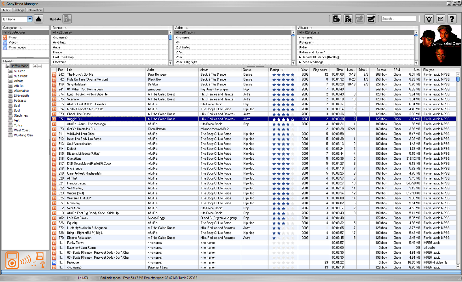The height and width of the screenshot is (282, 462).
Task: Click the music note icon beside Funky Town
Action: (54, 243)
